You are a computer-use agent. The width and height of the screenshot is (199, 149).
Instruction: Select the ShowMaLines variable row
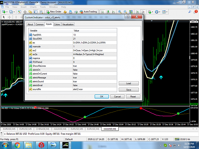coord(73,66)
